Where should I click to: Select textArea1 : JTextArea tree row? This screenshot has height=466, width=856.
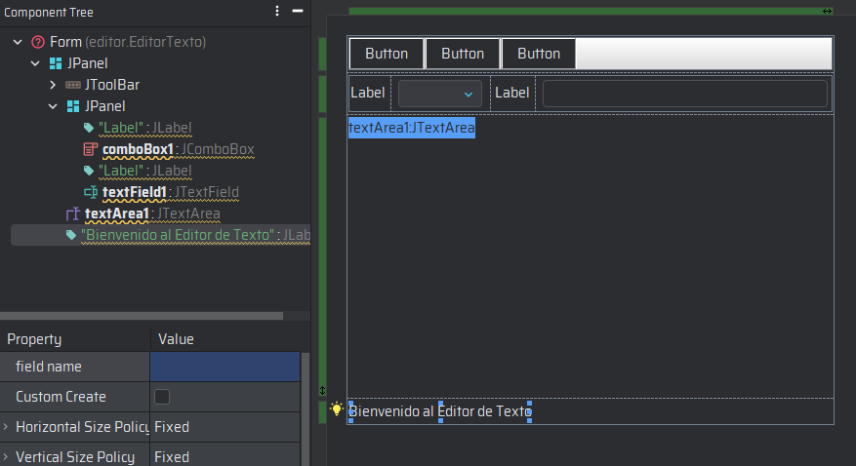click(x=152, y=214)
